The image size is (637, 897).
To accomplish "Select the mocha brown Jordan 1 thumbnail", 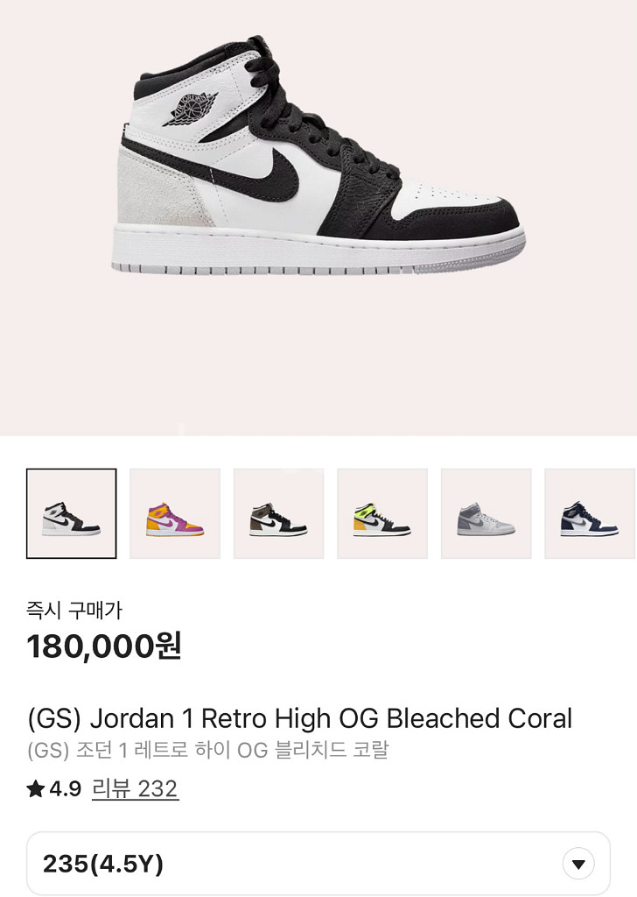I will coord(279,513).
